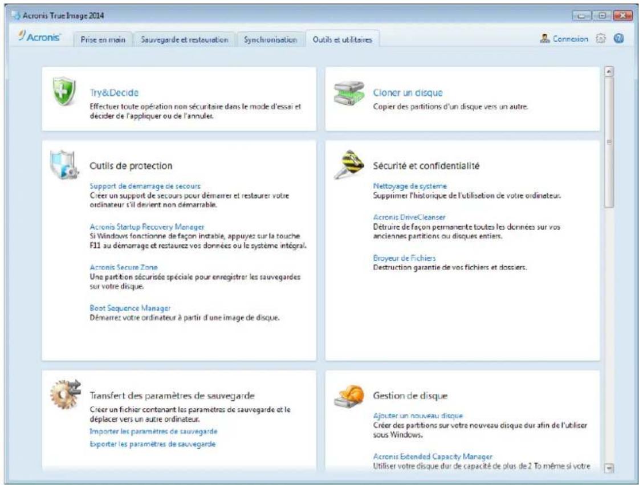639x485 pixels.
Task: Click the Try&Decide green shield icon
Action: (64, 91)
